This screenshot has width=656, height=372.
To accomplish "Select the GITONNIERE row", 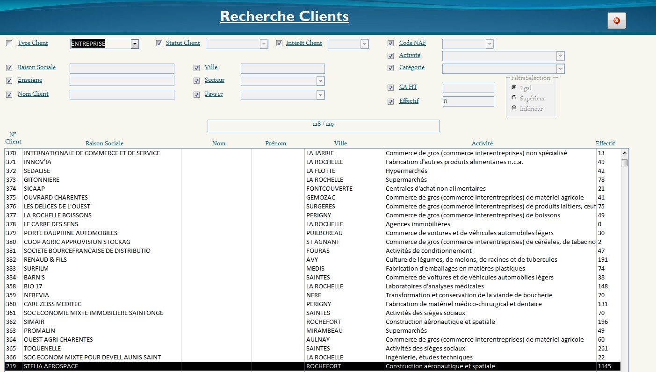I will [312, 180].
